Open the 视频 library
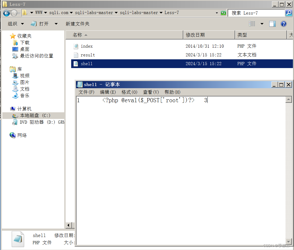Screen dimensions: 294x250 click(25, 76)
